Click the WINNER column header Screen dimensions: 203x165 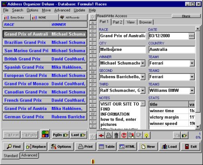pos(69,25)
